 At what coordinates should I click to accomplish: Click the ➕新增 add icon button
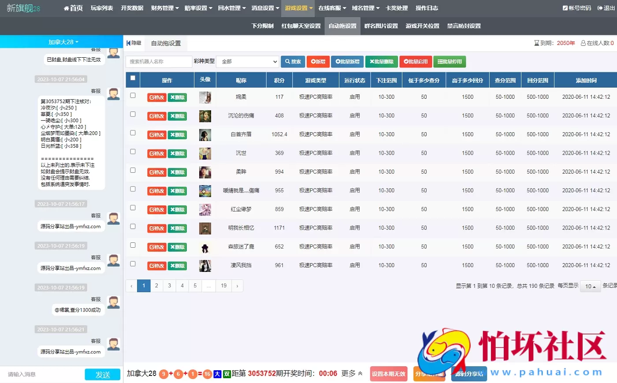pyautogui.click(x=314, y=62)
